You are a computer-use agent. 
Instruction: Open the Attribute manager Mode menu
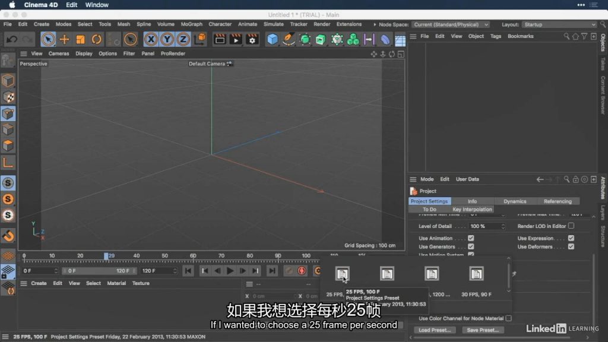(x=427, y=179)
